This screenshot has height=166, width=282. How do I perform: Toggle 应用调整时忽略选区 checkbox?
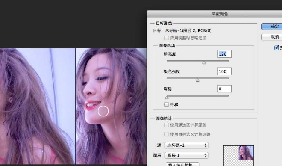(x=167, y=38)
